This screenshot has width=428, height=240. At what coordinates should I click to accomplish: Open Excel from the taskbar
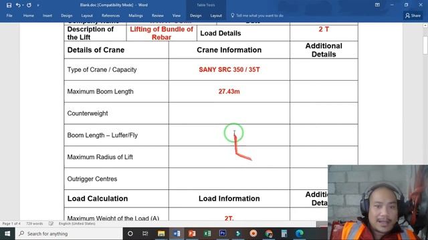pos(207,233)
